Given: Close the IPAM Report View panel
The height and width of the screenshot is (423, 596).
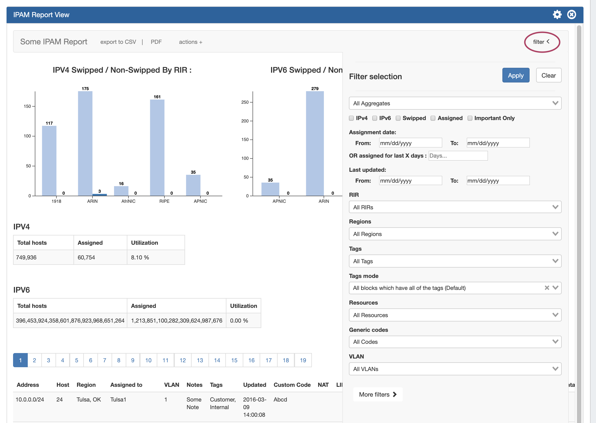Looking at the screenshot, I should point(572,14).
